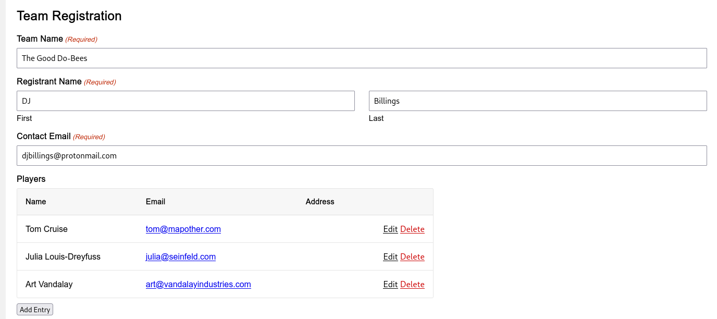Edit the Julia Louis-Dreyfuss entry

390,256
